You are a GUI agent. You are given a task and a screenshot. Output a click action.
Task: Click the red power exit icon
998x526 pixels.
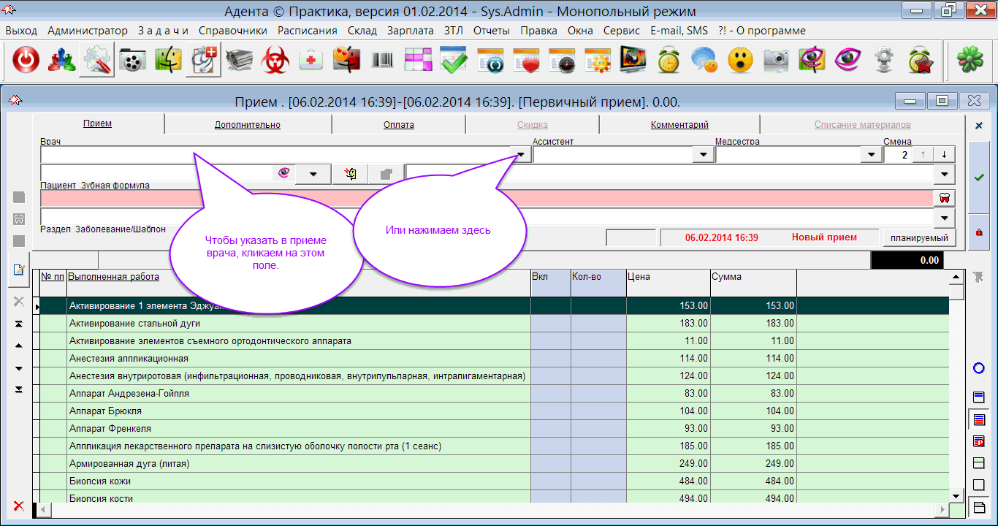click(x=26, y=61)
